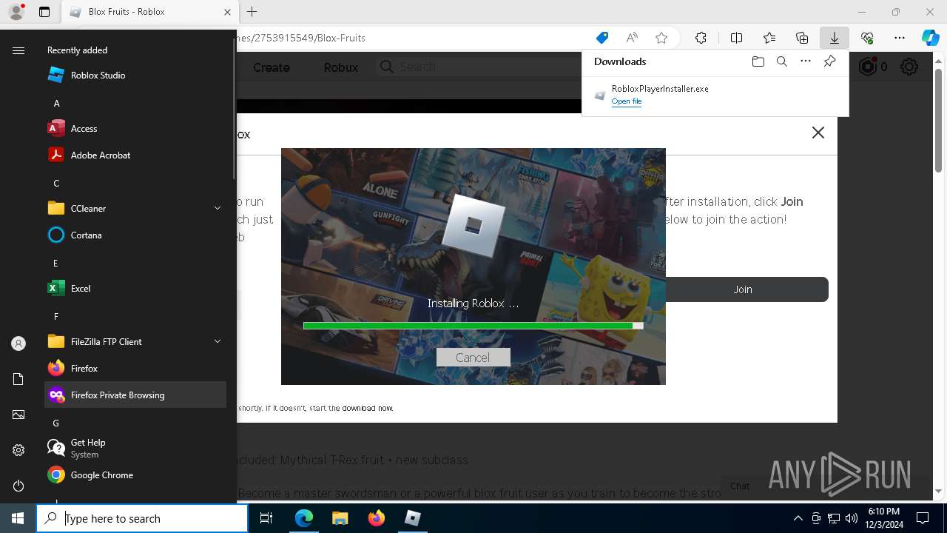
Task: Open File Explorer from the taskbar
Action: 340,518
